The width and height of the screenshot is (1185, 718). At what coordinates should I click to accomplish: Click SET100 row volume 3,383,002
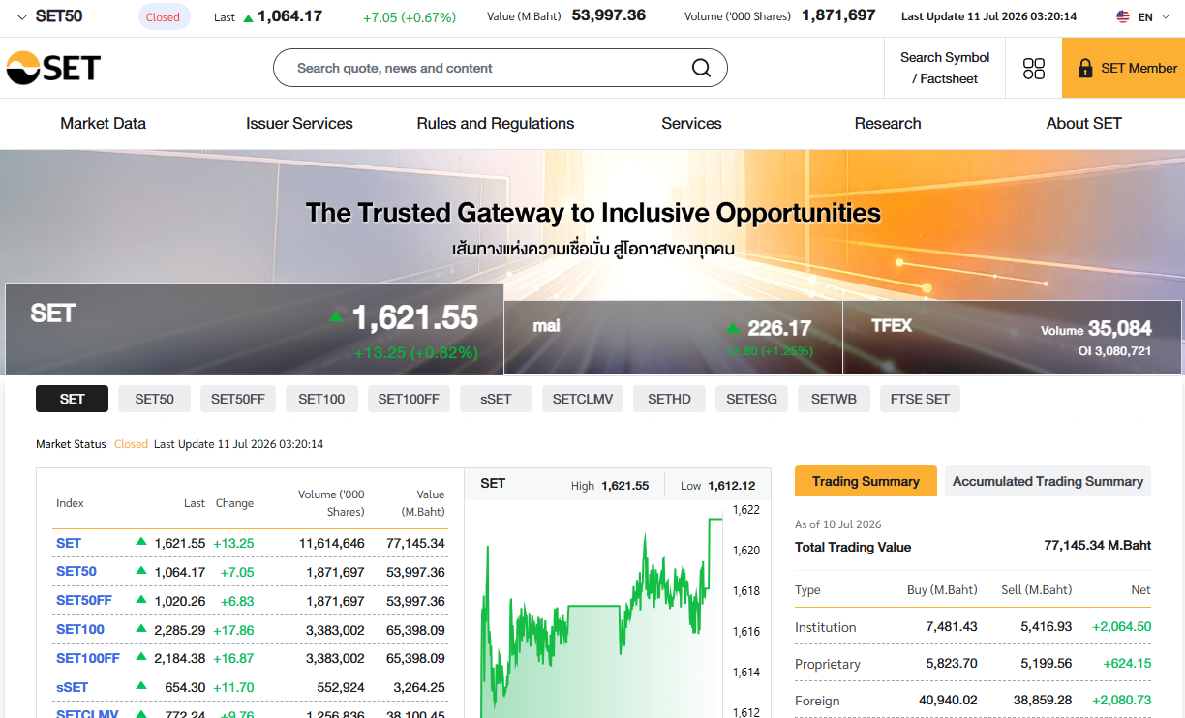tap(335, 630)
